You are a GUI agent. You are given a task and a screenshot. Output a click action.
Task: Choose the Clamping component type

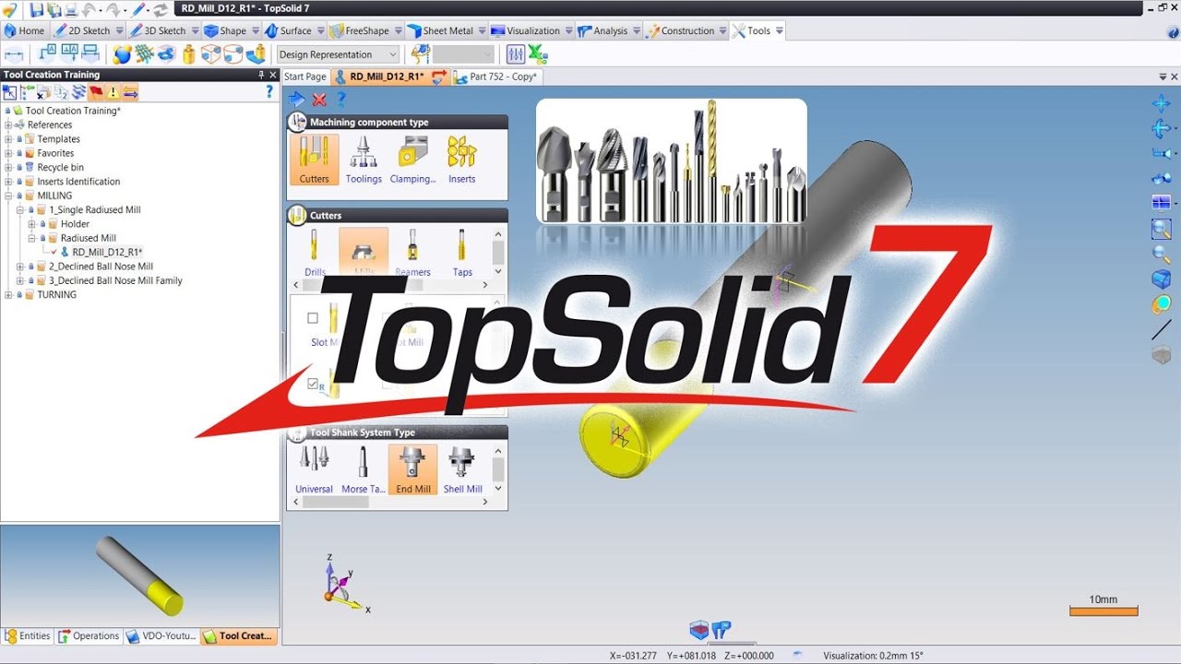tap(412, 160)
